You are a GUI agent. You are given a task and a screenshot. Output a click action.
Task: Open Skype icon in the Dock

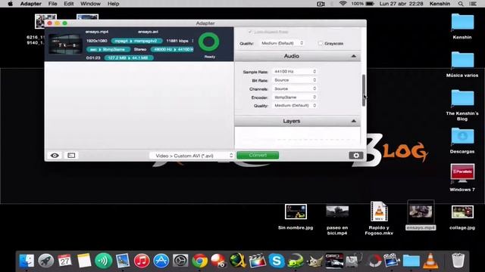tap(276, 261)
